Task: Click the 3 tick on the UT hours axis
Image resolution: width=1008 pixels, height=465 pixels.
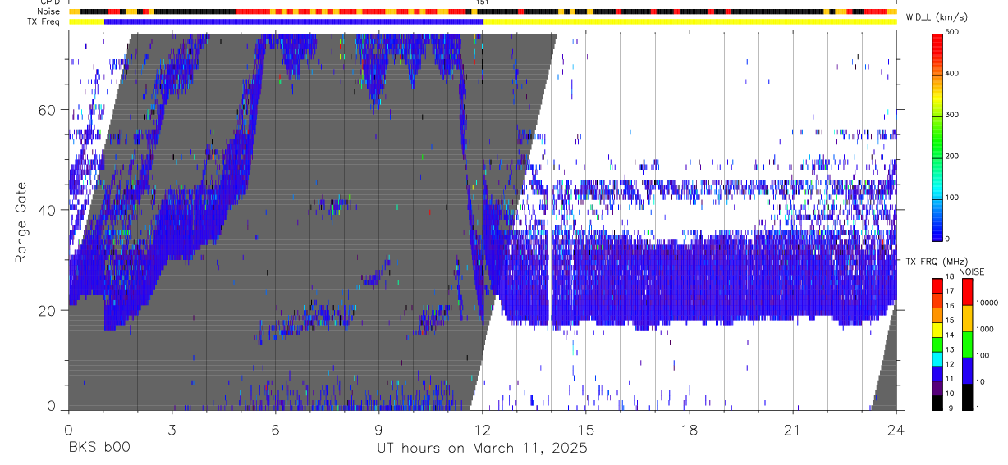Action: 172,430
